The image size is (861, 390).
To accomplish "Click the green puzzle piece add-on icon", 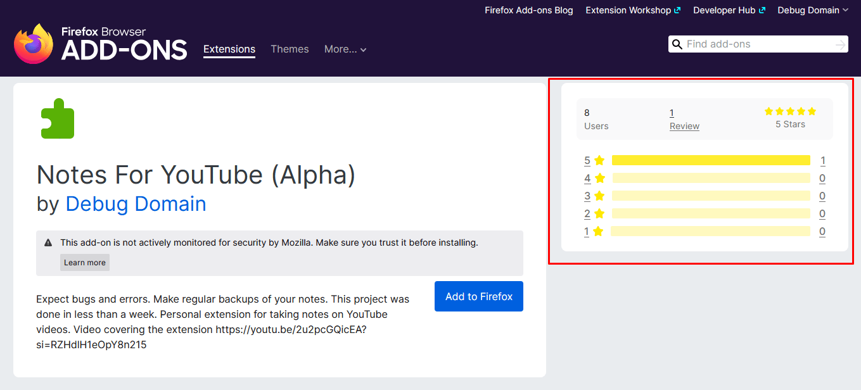I will (x=58, y=118).
